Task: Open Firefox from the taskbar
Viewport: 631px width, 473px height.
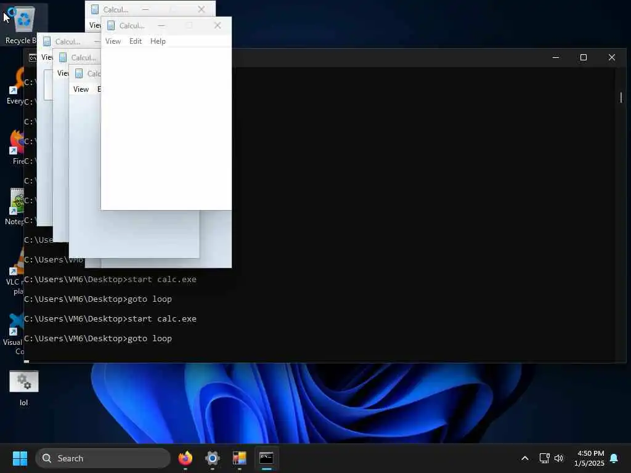Action: point(185,458)
